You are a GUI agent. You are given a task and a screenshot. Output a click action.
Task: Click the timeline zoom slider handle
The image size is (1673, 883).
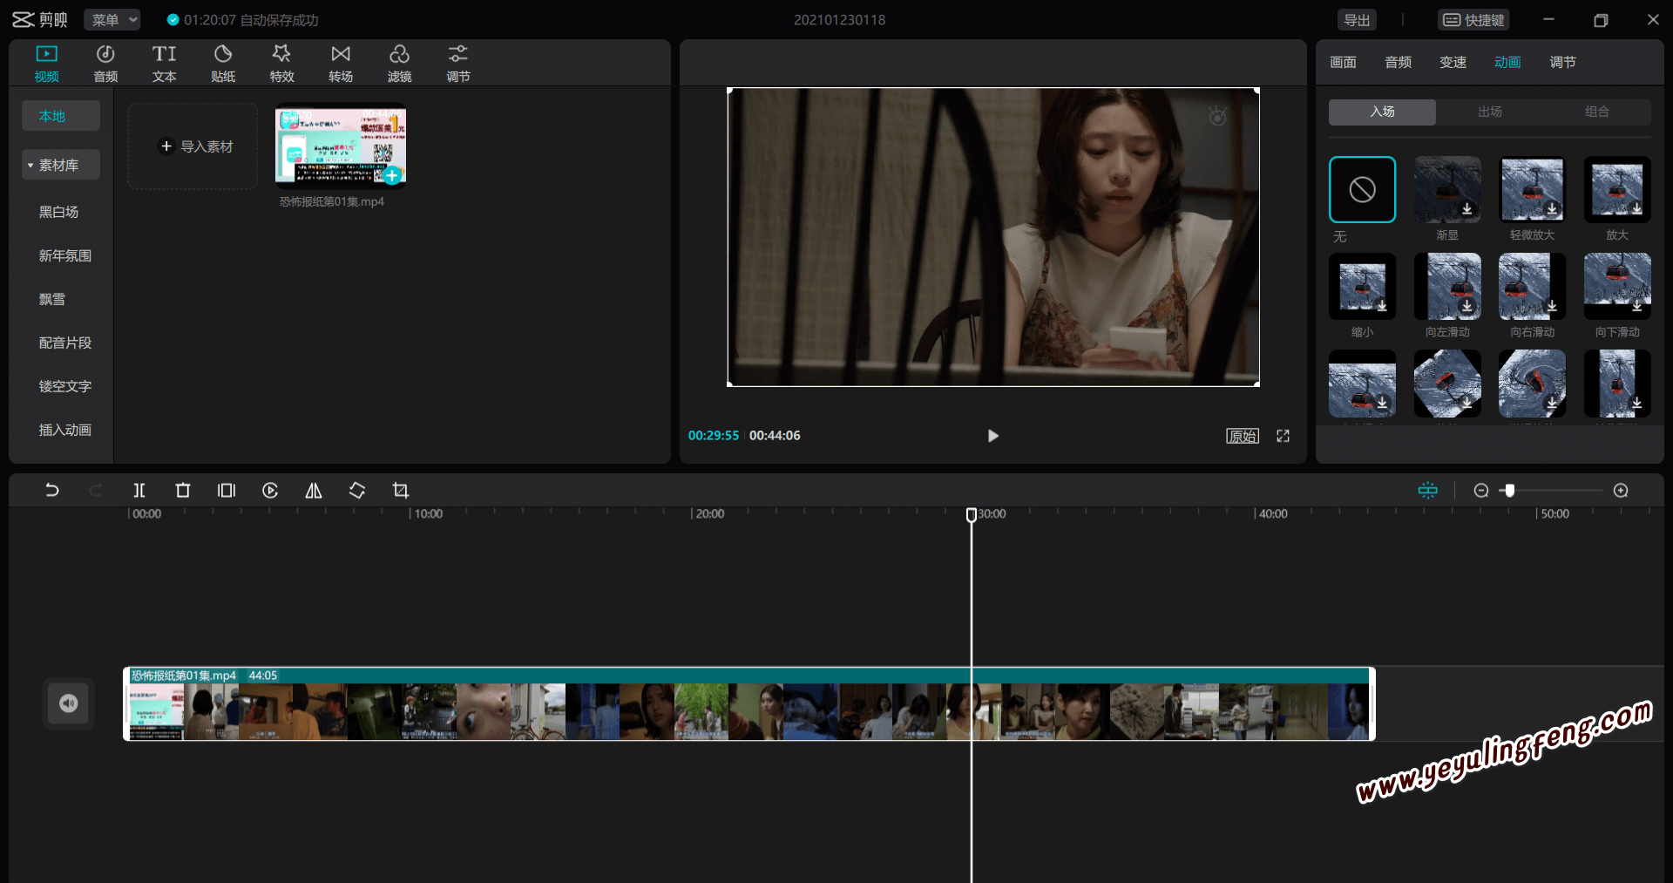(x=1510, y=491)
